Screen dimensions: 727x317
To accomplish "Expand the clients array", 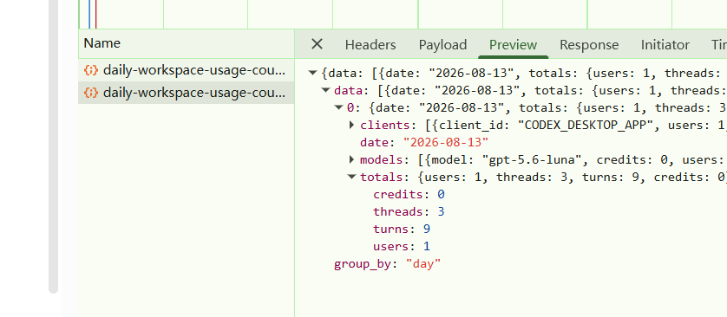I will click(x=351, y=125).
